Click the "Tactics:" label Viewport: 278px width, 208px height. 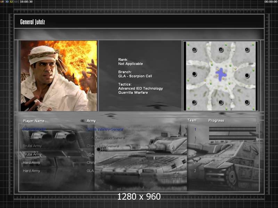tap(125, 84)
